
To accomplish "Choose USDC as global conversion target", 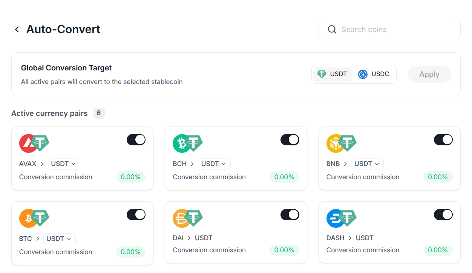I will [374, 74].
